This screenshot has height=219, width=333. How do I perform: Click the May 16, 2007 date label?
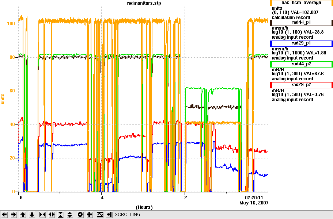click(x=254, y=203)
